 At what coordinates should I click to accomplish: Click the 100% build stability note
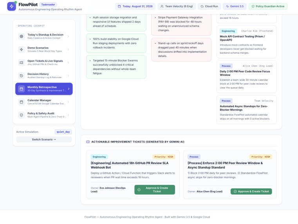pos(116,43)
